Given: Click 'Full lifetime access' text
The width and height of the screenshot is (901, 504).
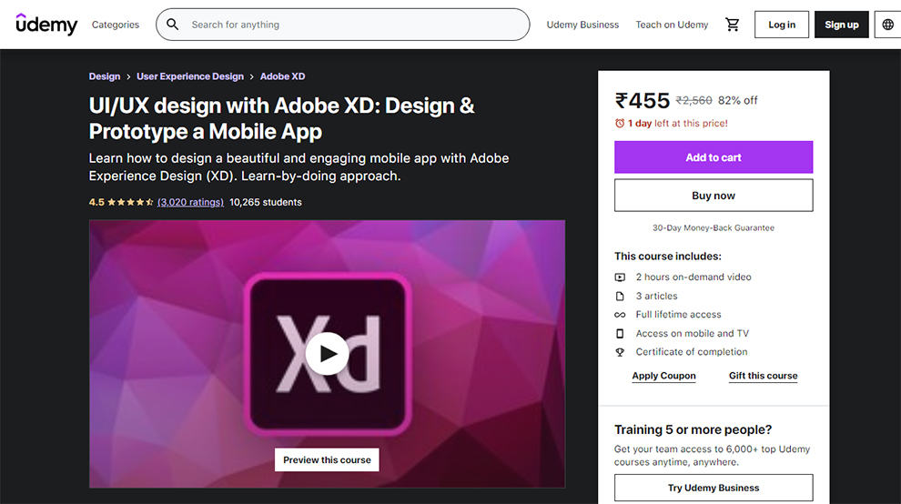Looking at the screenshot, I should pyautogui.click(x=678, y=315).
